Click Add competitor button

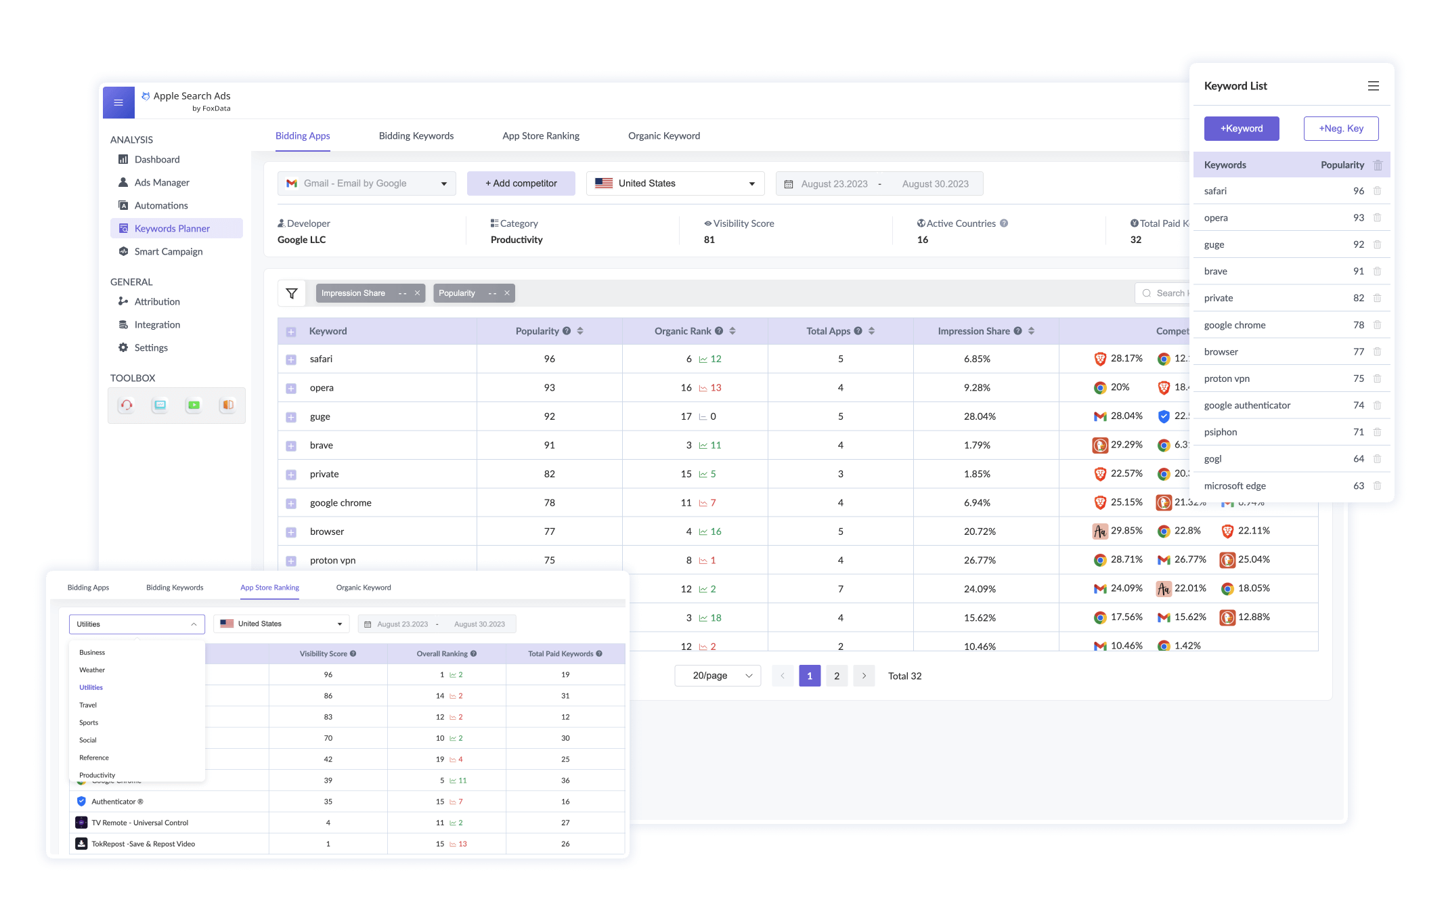coord(521,183)
